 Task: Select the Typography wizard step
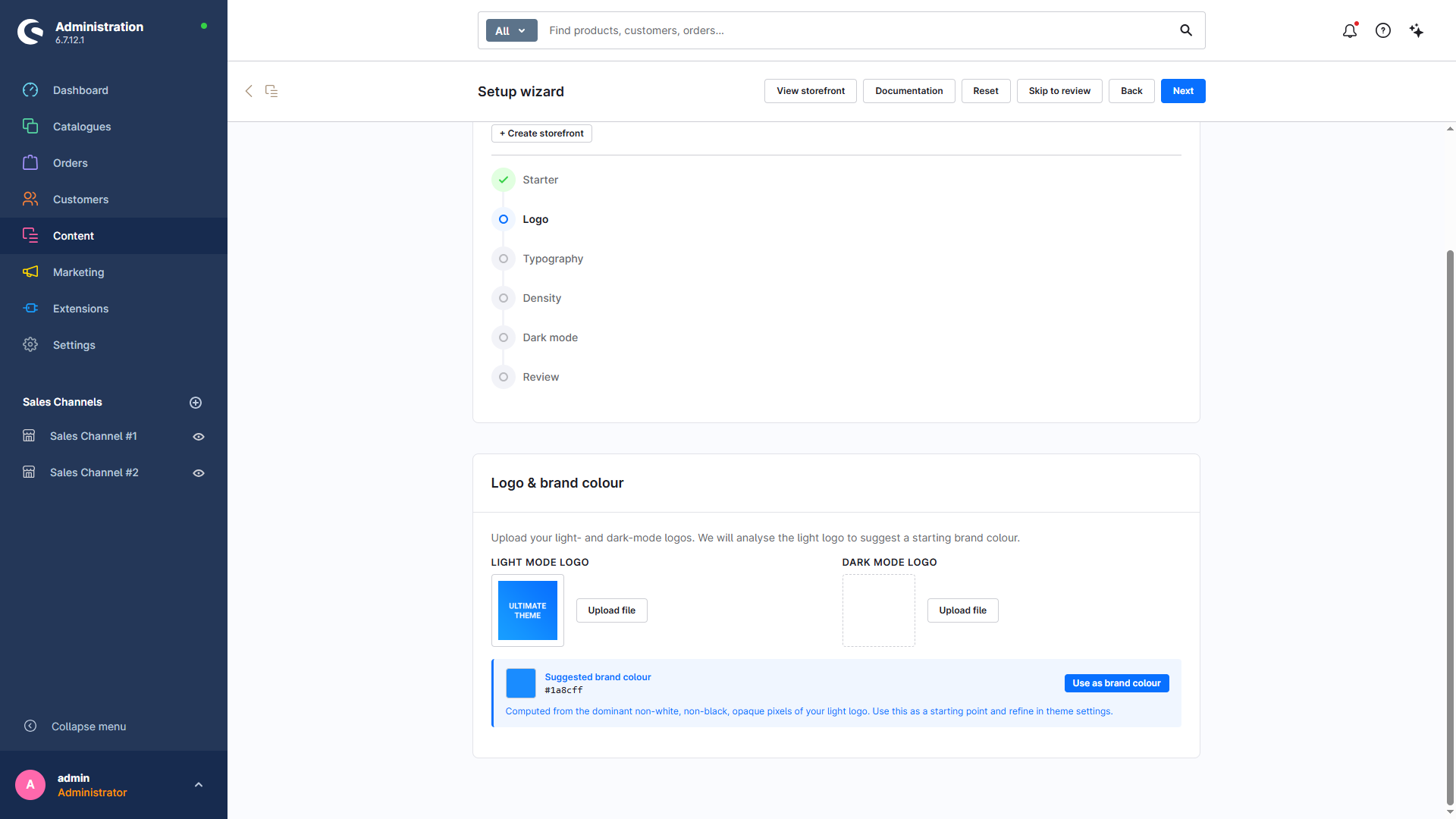(538, 259)
